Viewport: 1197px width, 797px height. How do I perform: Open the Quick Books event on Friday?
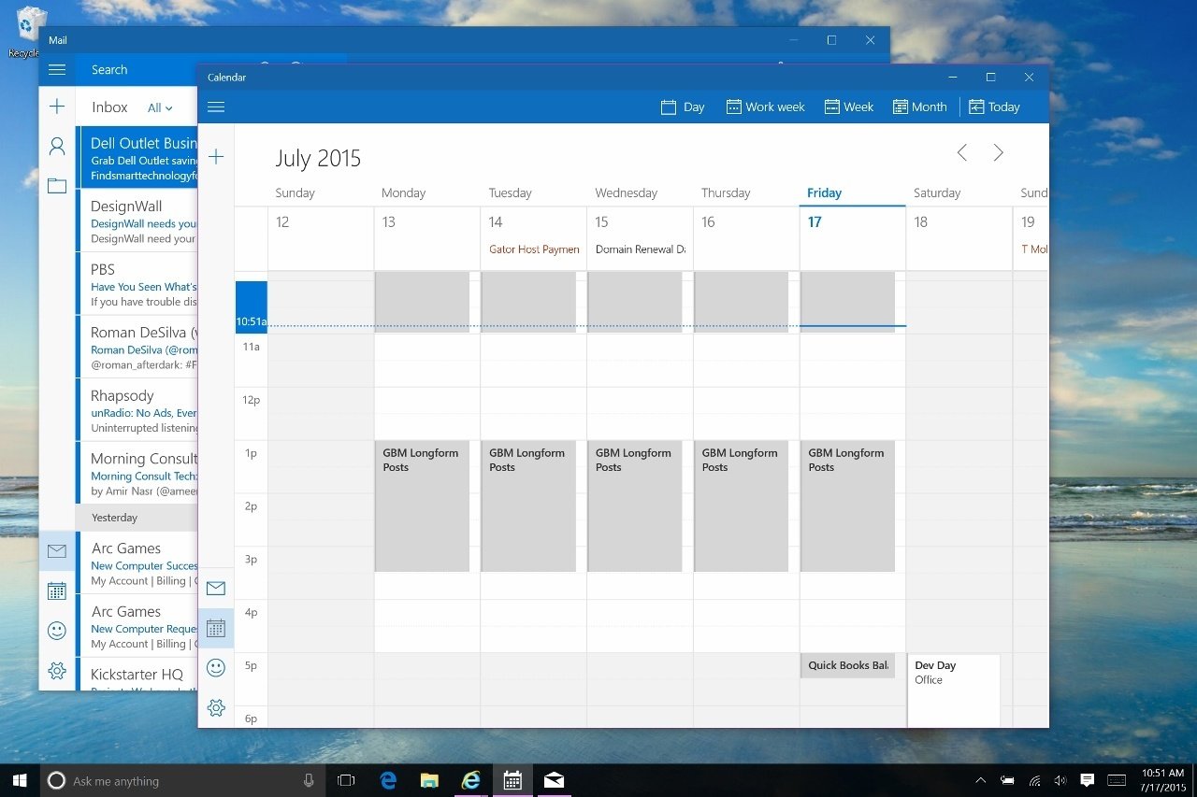point(848,665)
